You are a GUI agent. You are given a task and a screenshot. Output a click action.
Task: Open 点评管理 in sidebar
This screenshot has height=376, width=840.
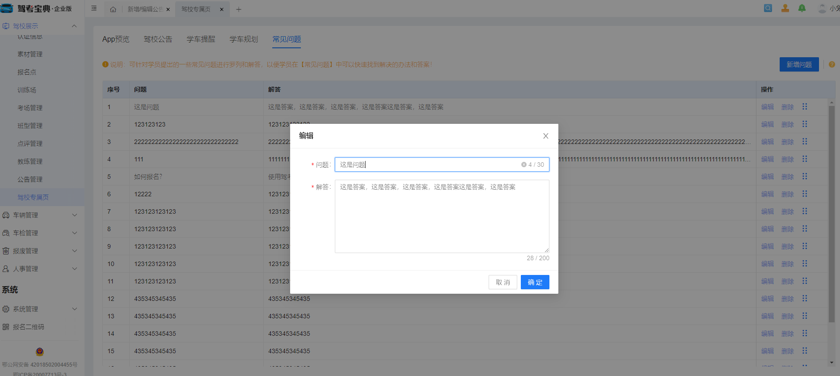30,144
